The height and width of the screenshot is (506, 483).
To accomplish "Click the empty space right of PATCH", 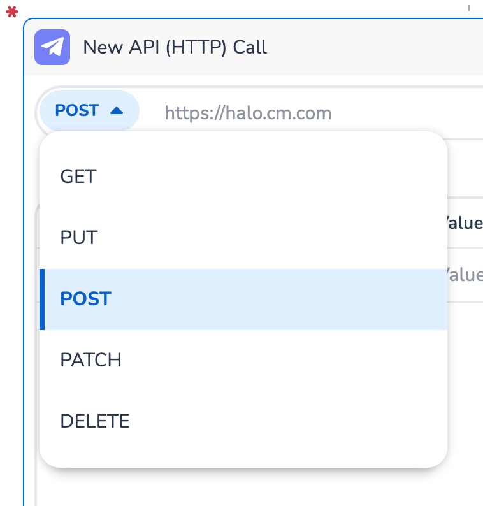I will [x=287, y=360].
